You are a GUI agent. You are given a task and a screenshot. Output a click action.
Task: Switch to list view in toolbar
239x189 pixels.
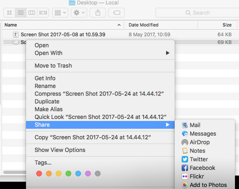(21, 13)
